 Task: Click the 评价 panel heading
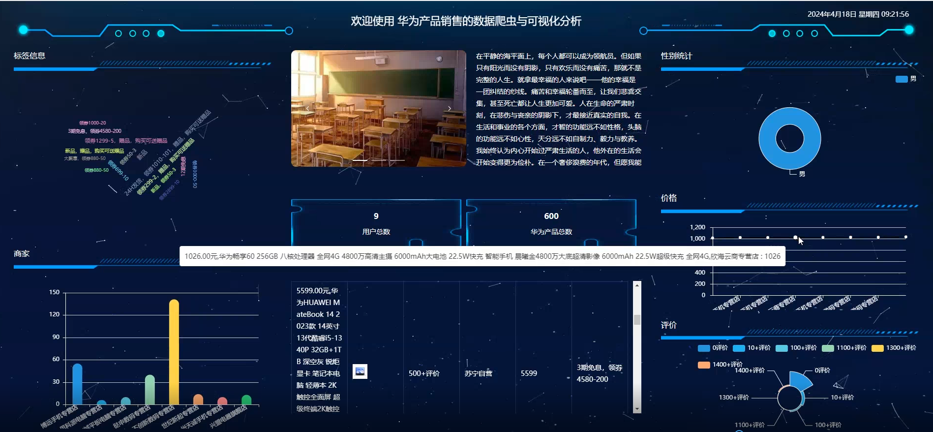(x=669, y=325)
